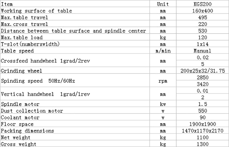Select the 160x400 value cell
Viewport: 229px width, 147px height.
tap(202, 11)
